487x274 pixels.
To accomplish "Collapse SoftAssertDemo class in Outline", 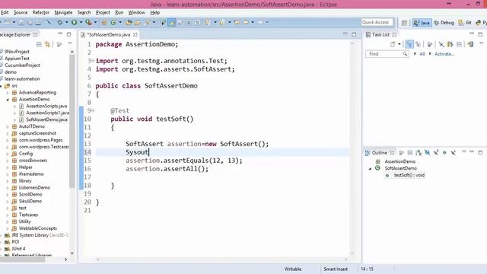I will tap(370, 169).
